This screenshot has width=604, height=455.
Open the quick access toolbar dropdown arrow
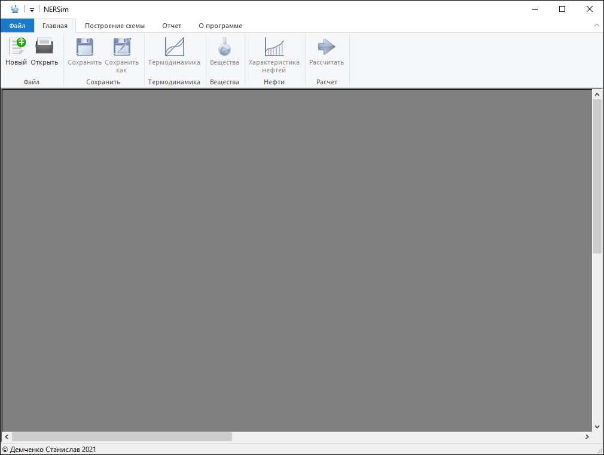pos(32,10)
